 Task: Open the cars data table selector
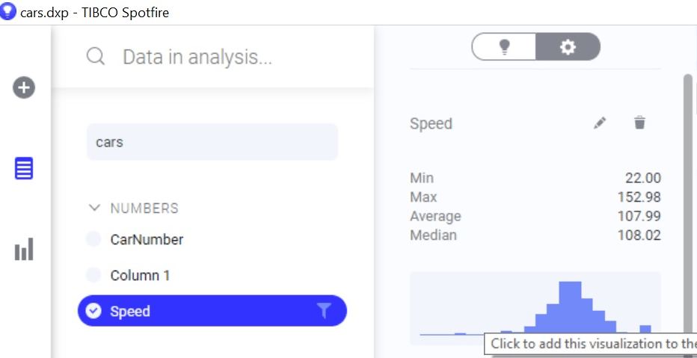click(x=212, y=142)
